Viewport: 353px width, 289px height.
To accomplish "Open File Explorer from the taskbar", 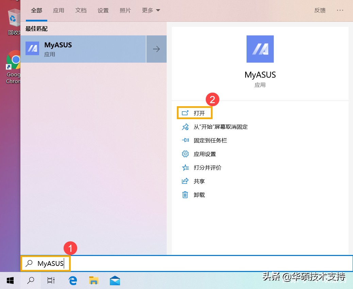I will 93,280.
